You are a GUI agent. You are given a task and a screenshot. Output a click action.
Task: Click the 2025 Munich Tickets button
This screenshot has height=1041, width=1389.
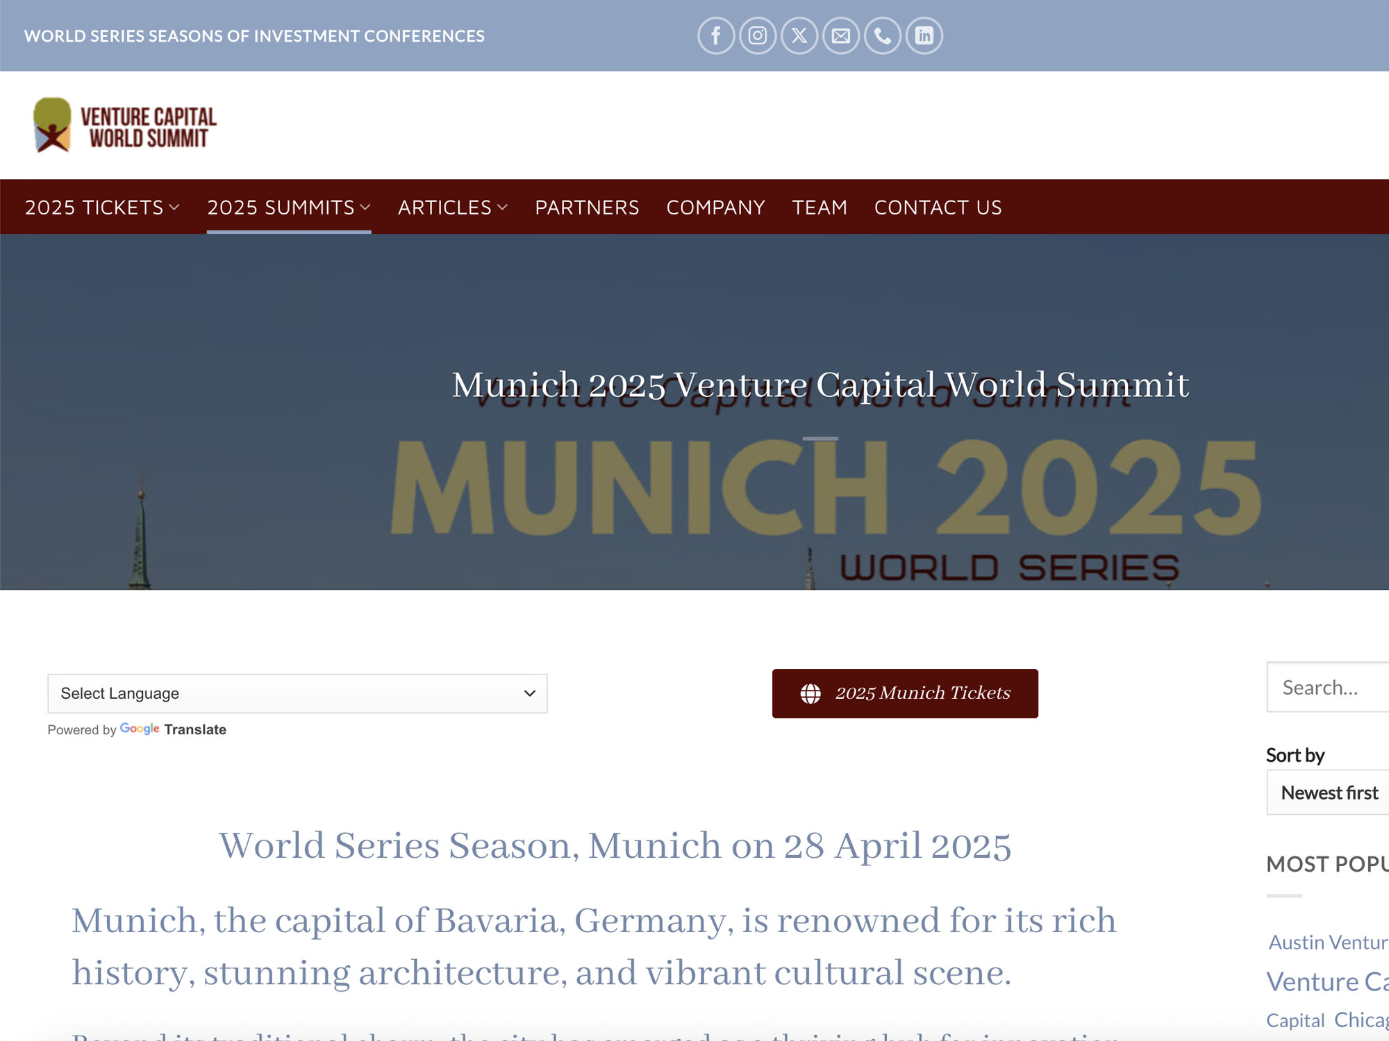905,693
